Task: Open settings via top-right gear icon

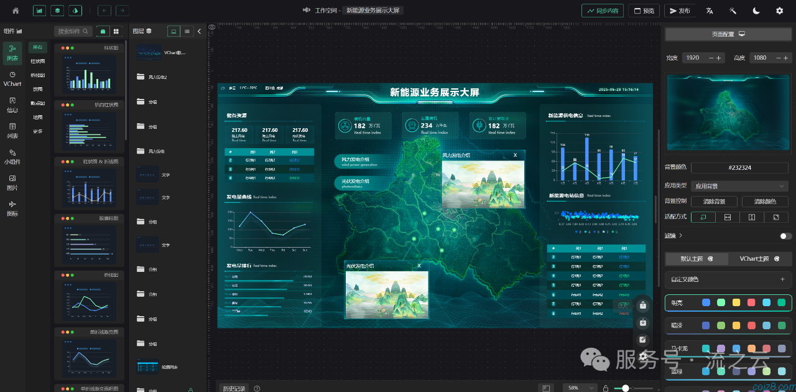Action: point(779,11)
